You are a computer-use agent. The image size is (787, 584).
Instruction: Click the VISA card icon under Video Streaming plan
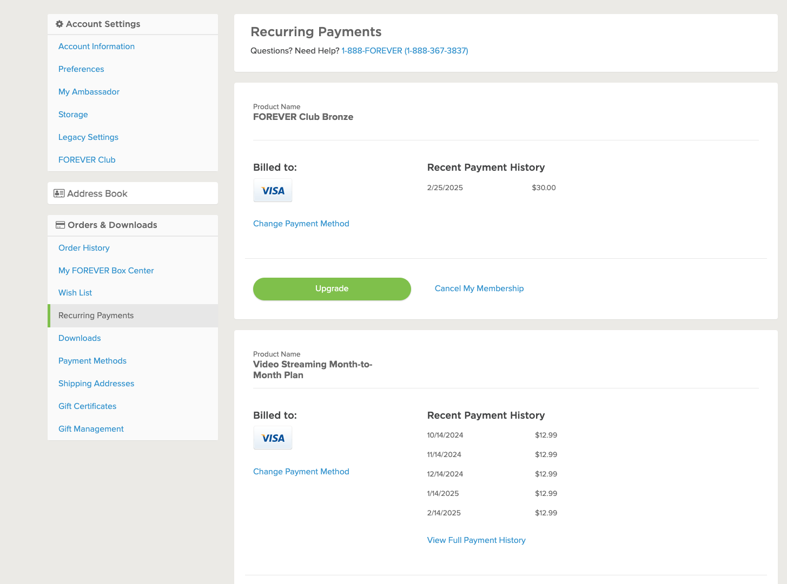coord(273,438)
